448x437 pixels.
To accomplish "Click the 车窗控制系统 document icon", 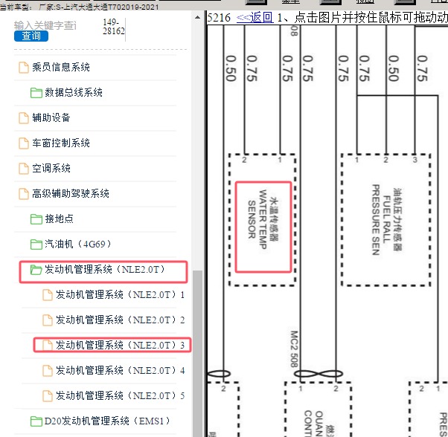I will [x=24, y=143].
